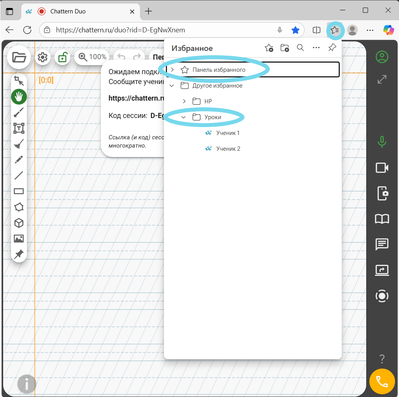The height and width of the screenshot is (397, 399).
Task: Select the text box tool
Action: pyautogui.click(x=19, y=128)
